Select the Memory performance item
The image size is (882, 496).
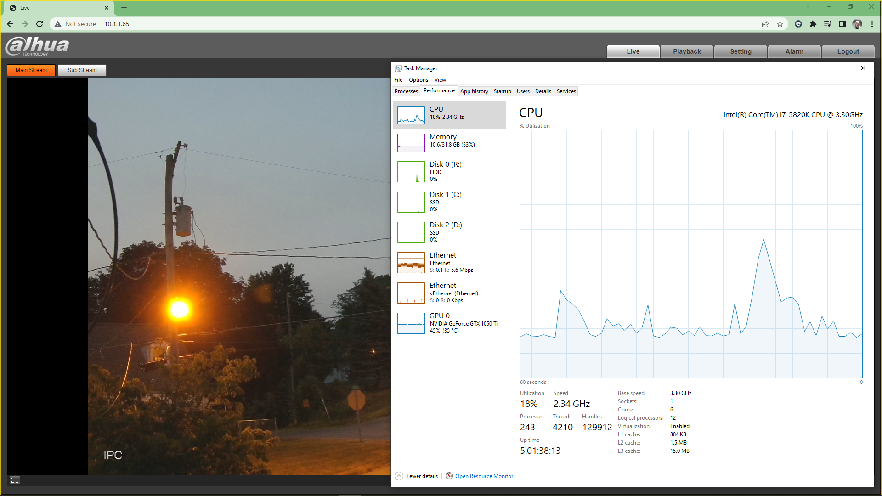(449, 142)
